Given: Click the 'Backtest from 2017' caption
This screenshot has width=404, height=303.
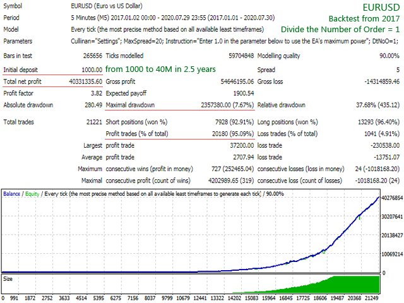Looking at the screenshot, I should tap(364, 19).
